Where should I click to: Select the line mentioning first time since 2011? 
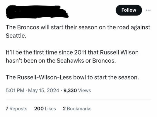[72, 52]
